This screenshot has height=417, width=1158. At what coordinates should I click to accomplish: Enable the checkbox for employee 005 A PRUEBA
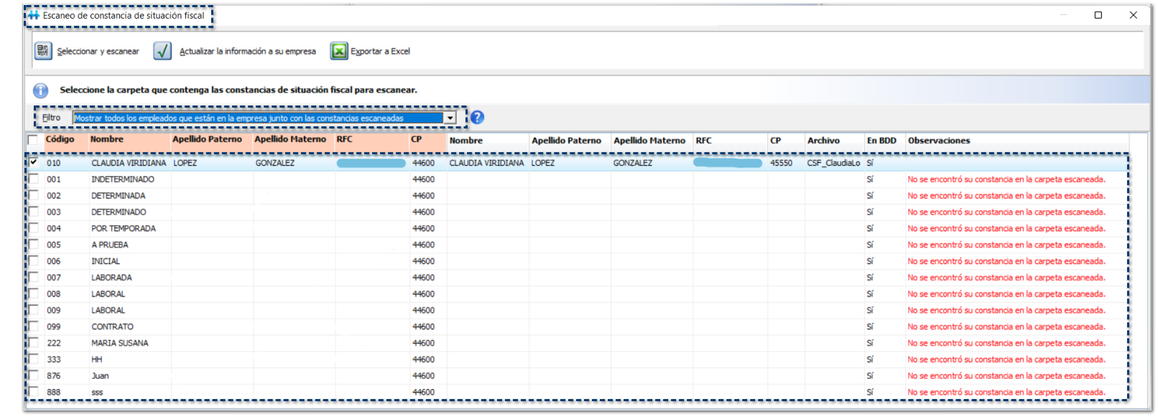pyautogui.click(x=33, y=244)
